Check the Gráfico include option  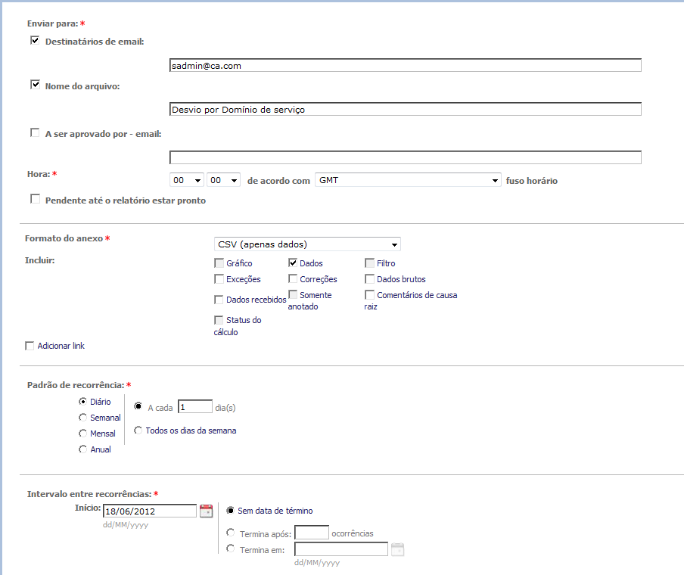point(219,263)
